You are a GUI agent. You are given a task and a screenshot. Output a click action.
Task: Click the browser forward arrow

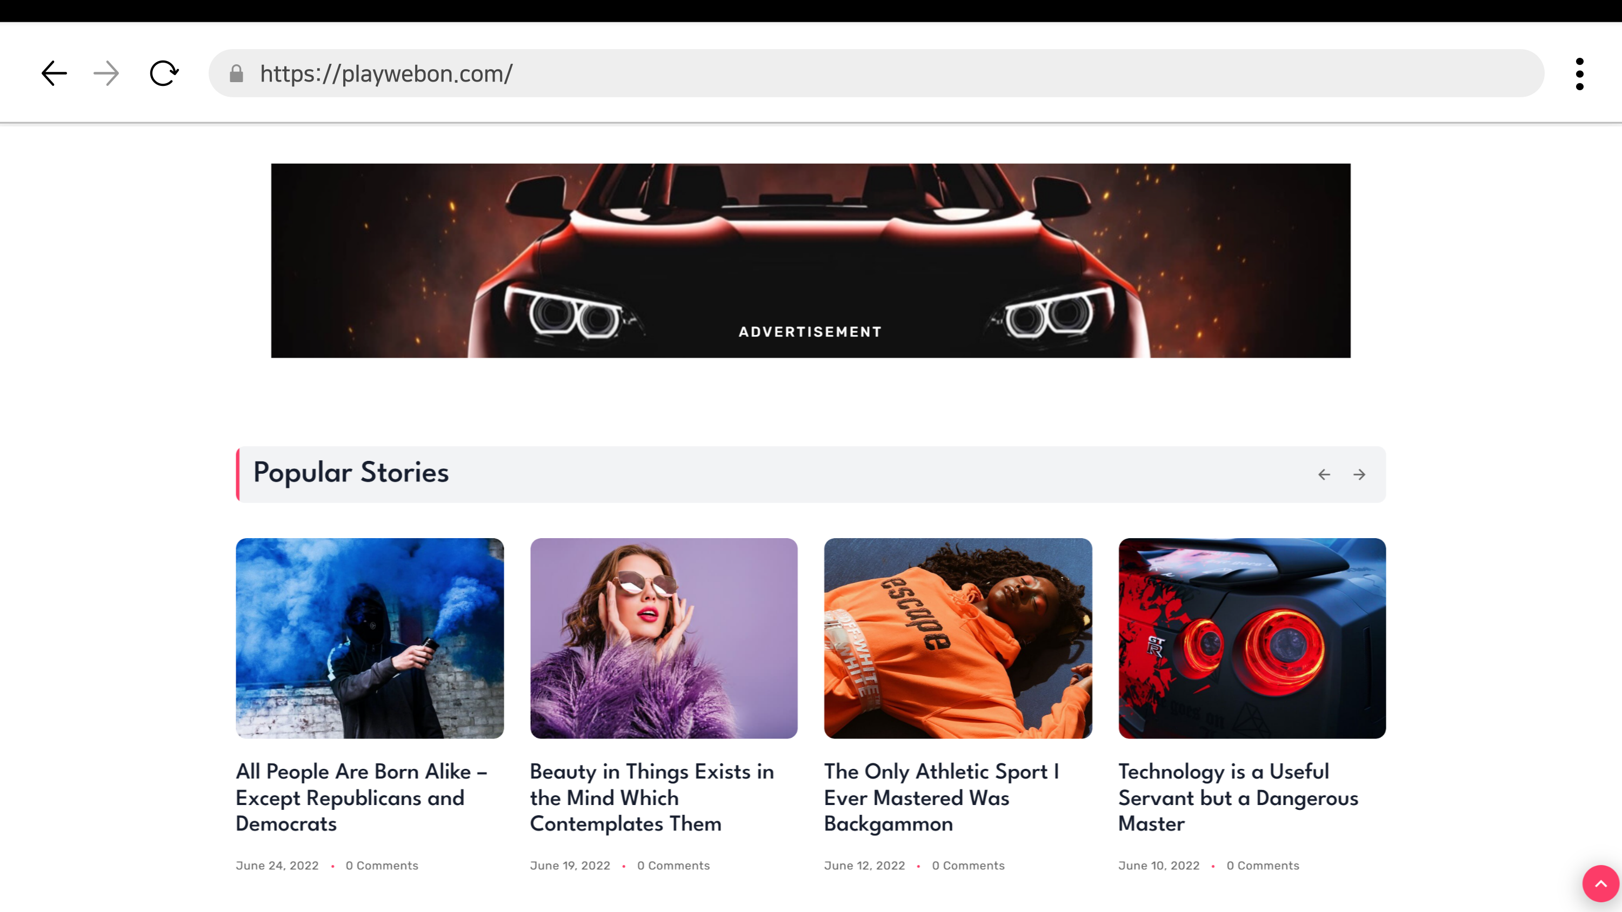point(106,73)
